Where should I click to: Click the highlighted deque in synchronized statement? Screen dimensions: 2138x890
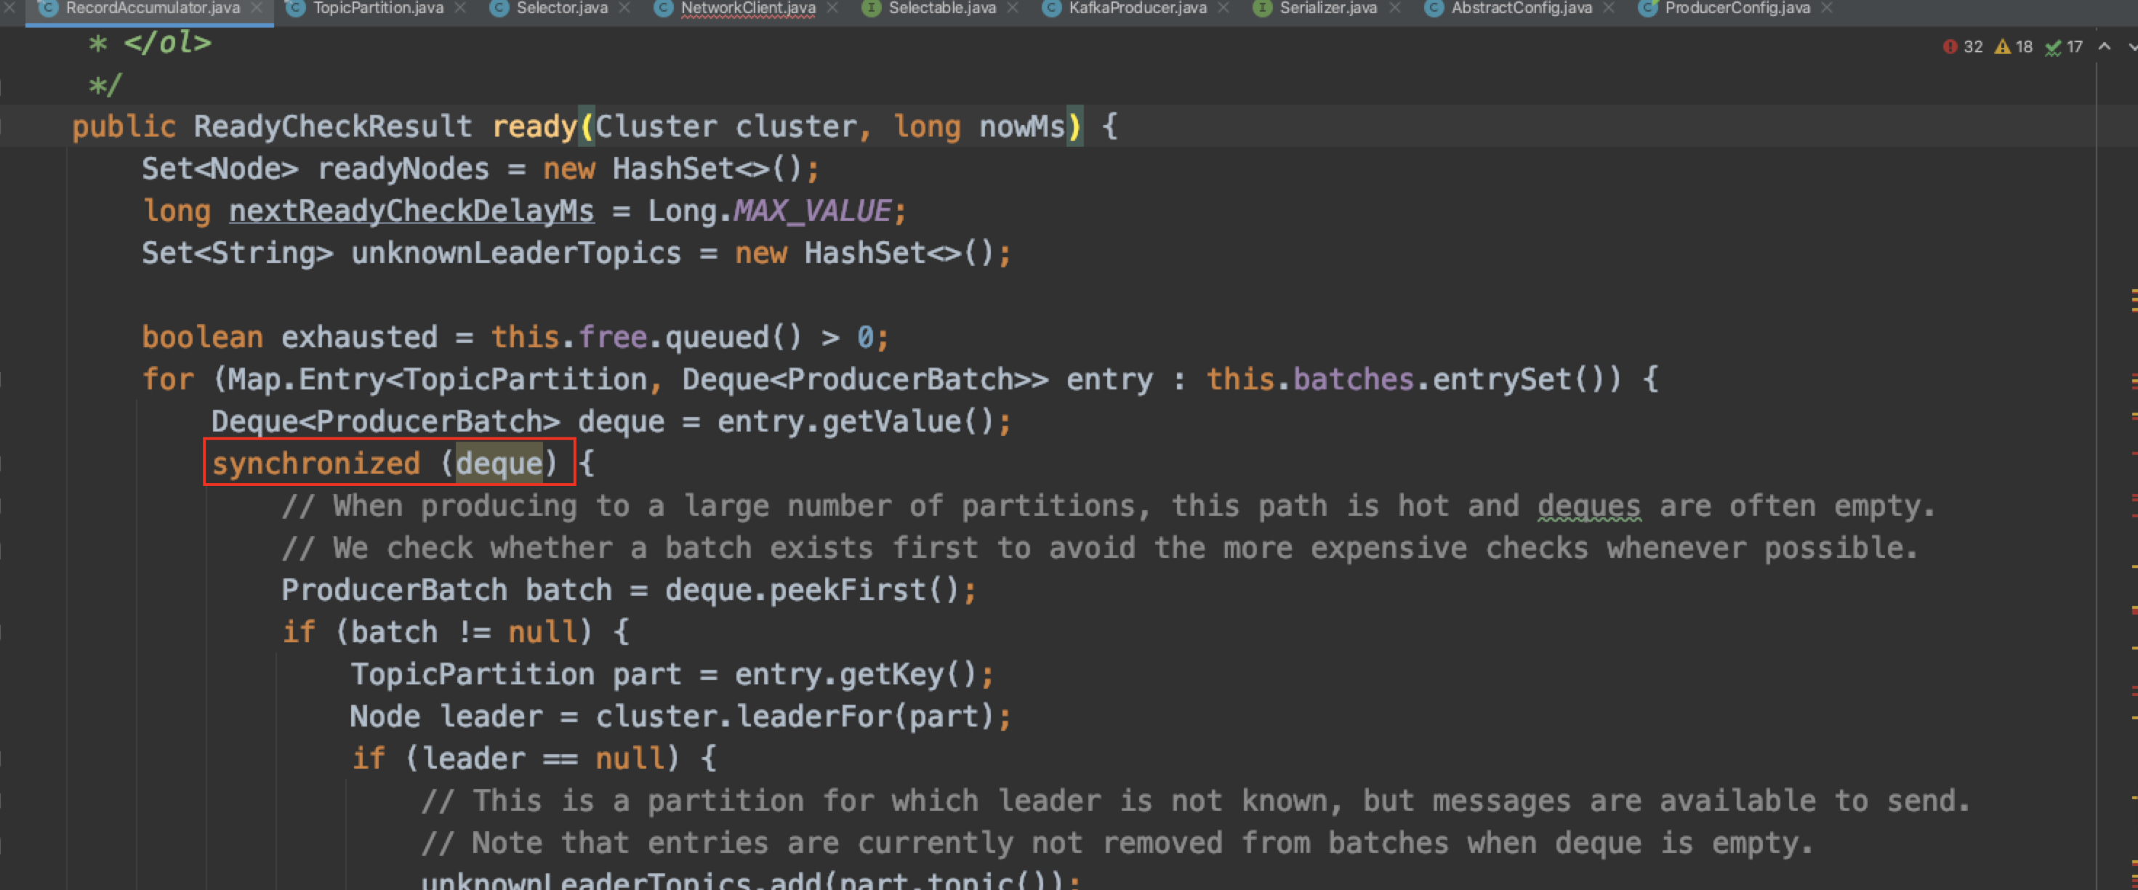[498, 463]
